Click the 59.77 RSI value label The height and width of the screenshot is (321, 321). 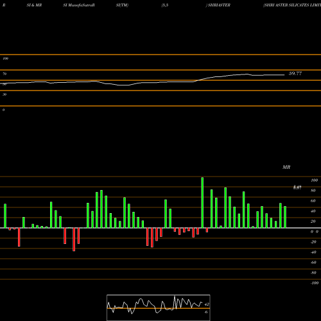click(x=295, y=73)
